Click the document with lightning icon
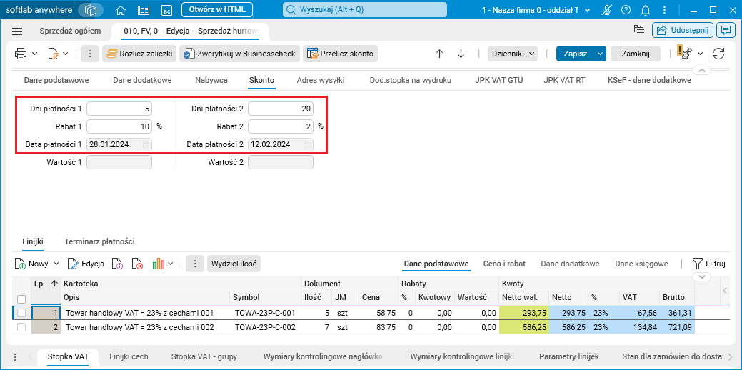The width and height of the screenshot is (742, 370). coord(53,54)
